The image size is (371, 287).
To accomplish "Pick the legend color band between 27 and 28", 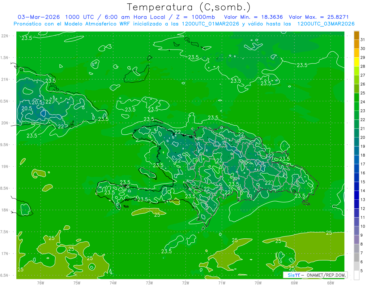I will (x=356, y=71).
